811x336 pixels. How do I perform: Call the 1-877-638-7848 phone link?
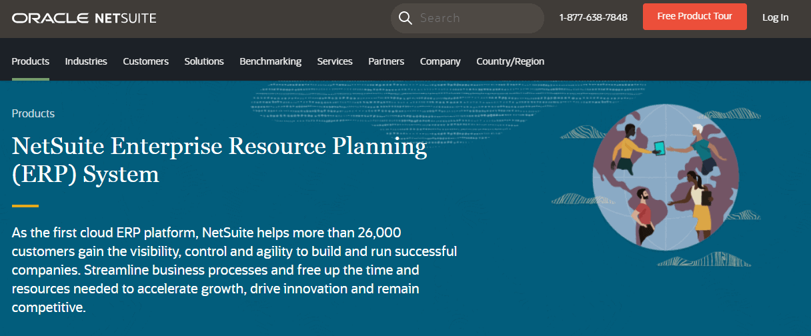coord(593,17)
